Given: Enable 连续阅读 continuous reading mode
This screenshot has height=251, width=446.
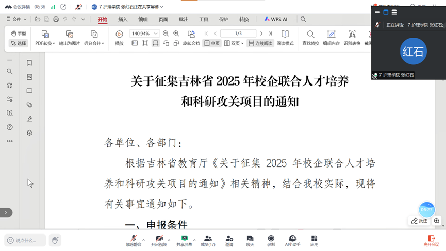Looking at the screenshot, I should pos(260,44).
